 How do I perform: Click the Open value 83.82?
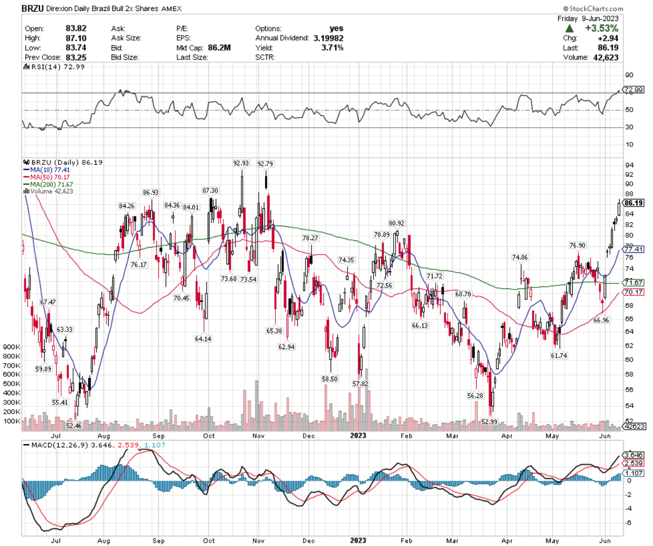click(76, 29)
